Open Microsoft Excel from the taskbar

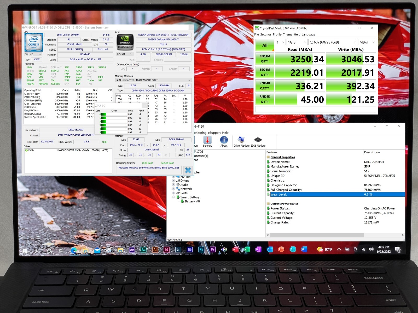(247, 250)
